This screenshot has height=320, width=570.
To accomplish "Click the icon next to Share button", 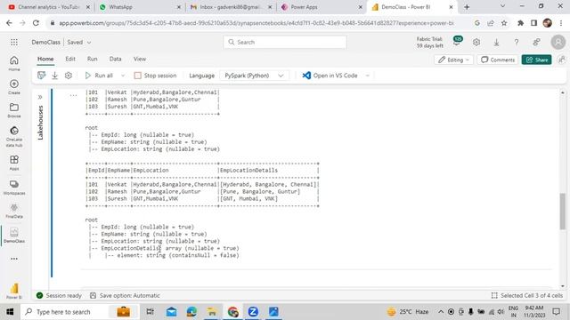I will point(561,60).
